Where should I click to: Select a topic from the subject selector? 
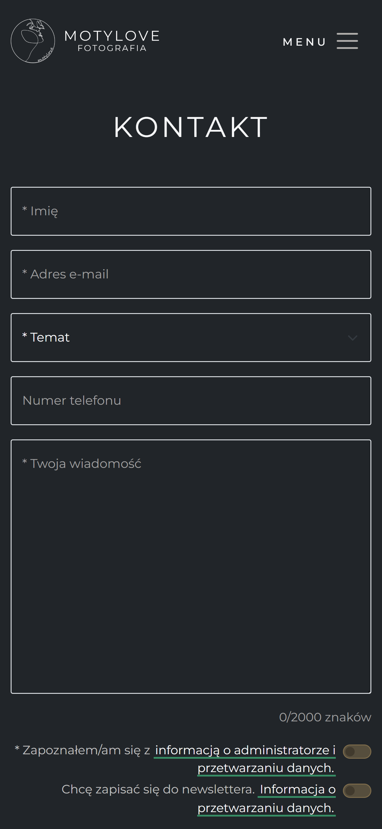[x=191, y=337]
